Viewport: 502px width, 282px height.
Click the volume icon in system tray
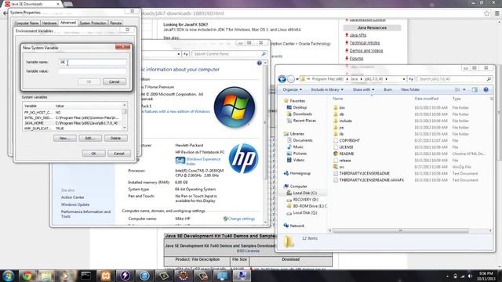tap(470, 277)
